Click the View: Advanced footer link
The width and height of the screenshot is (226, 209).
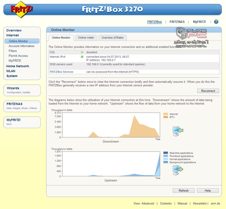coord(144,203)
